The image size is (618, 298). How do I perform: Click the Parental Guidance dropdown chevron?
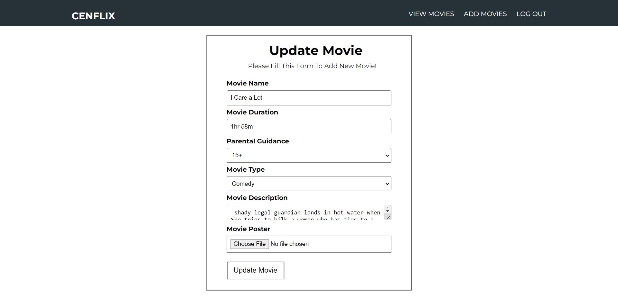pos(387,155)
